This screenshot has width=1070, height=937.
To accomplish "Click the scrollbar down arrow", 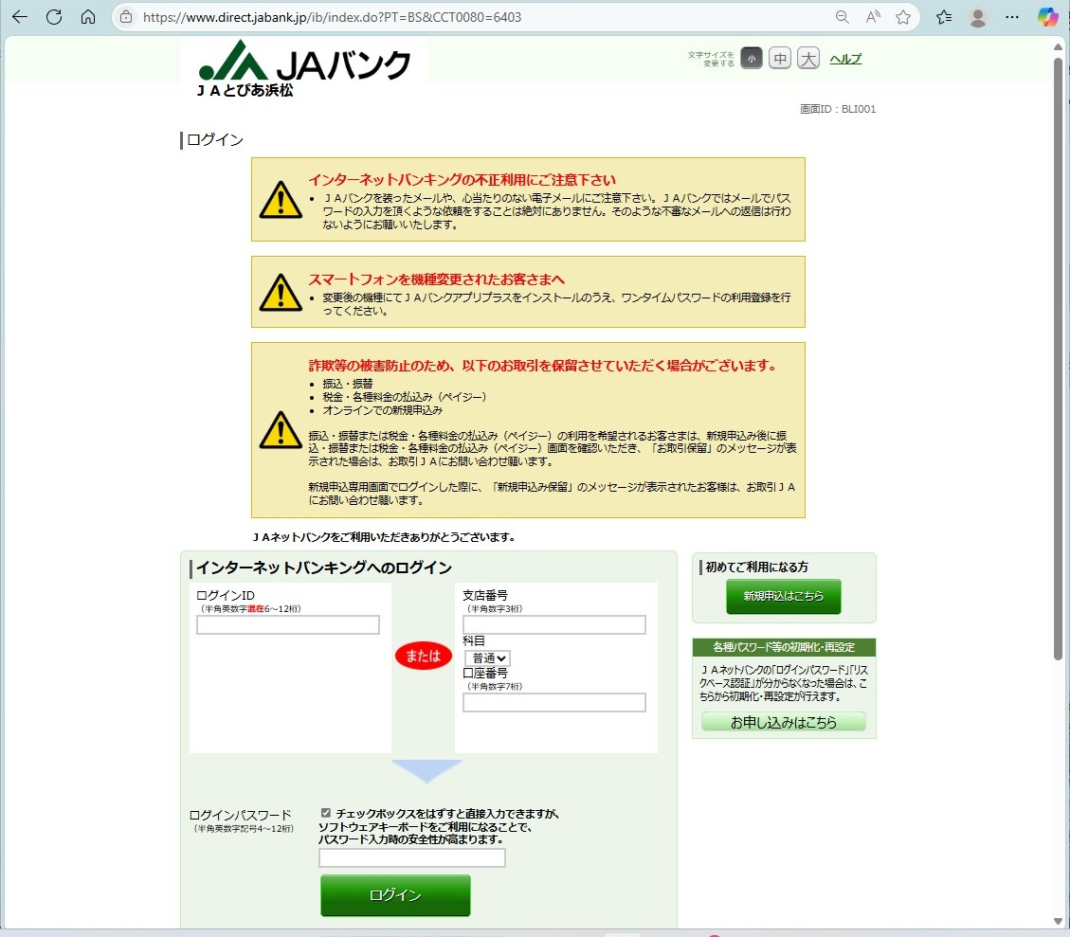I will [1058, 921].
